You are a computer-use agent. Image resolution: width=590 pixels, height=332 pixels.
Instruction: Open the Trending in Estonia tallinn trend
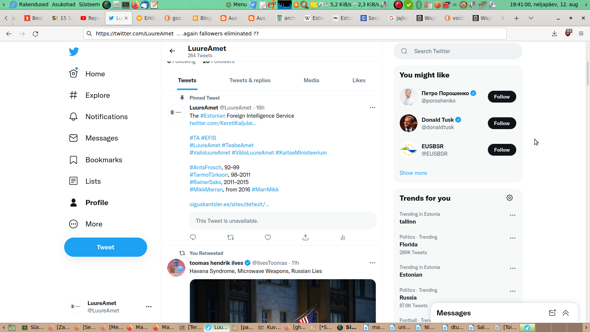pyautogui.click(x=408, y=222)
